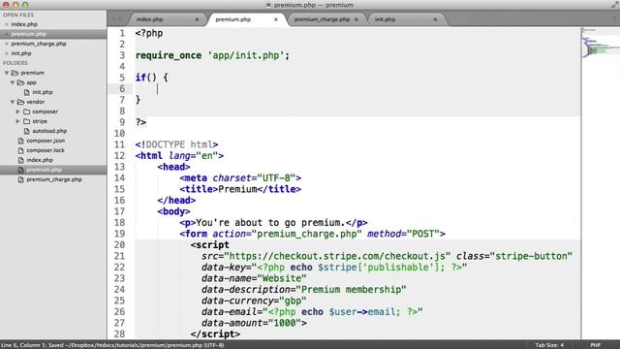
Task: Click the composer.lock file icon
Action: pyautogui.click(x=21, y=150)
